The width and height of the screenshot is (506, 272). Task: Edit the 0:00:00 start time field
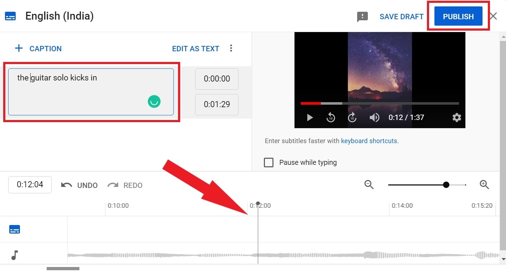[217, 79]
